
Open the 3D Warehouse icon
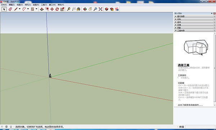[x=107, y=9]
